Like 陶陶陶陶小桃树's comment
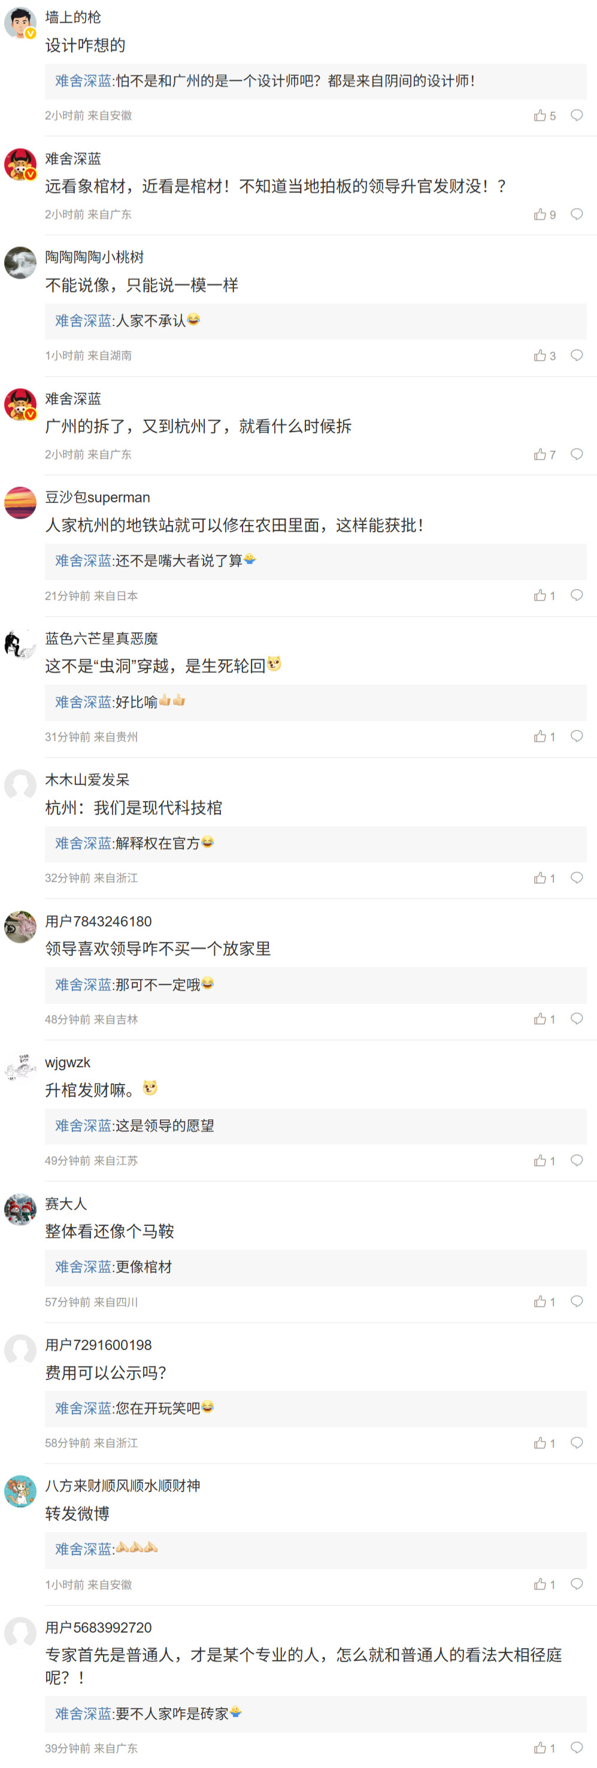The image size is (597, 1768). pos(540,356)
